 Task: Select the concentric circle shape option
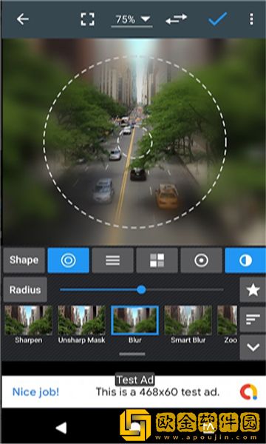click(69, 260)
